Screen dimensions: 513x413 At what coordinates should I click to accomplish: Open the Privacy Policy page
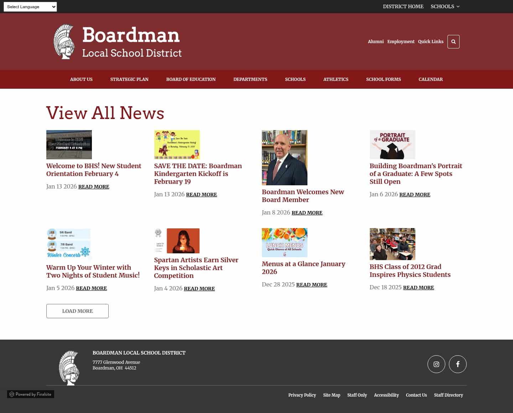point(302,395)
